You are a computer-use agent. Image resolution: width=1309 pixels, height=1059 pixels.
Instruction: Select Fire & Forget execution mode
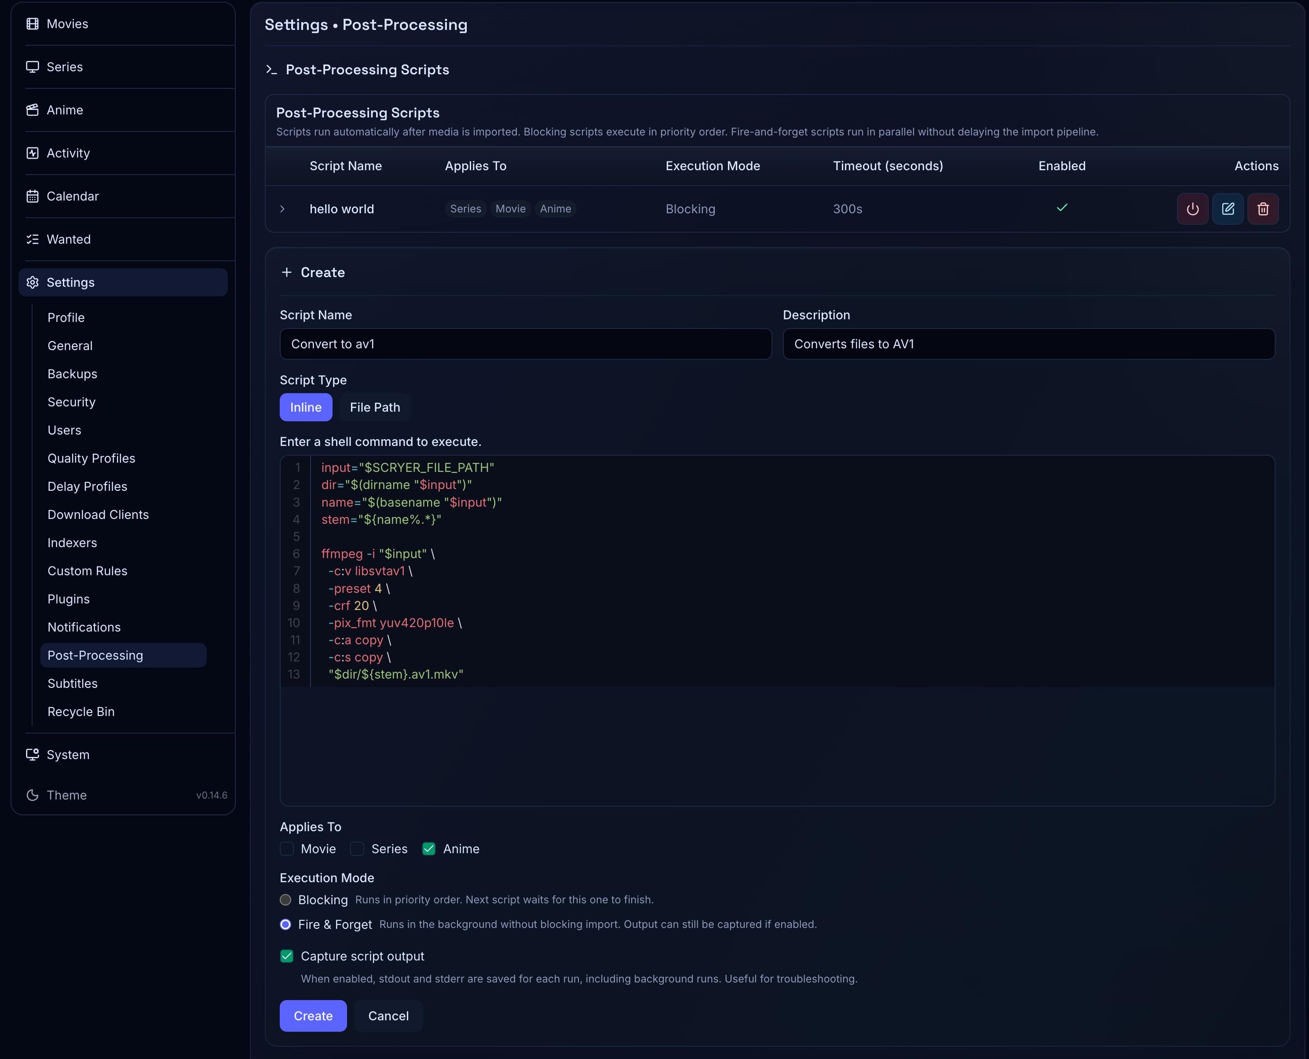point(285,924)
